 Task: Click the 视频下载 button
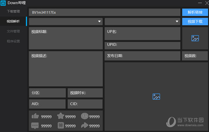click(x=195, y=22)
